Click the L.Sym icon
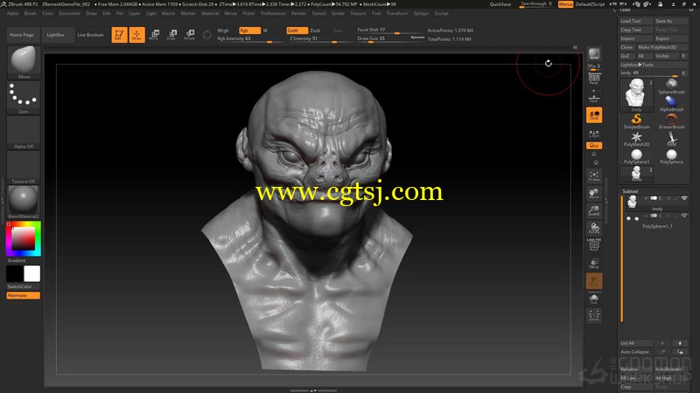Screen dimensions: 700x393 click(x=594, y=134)
